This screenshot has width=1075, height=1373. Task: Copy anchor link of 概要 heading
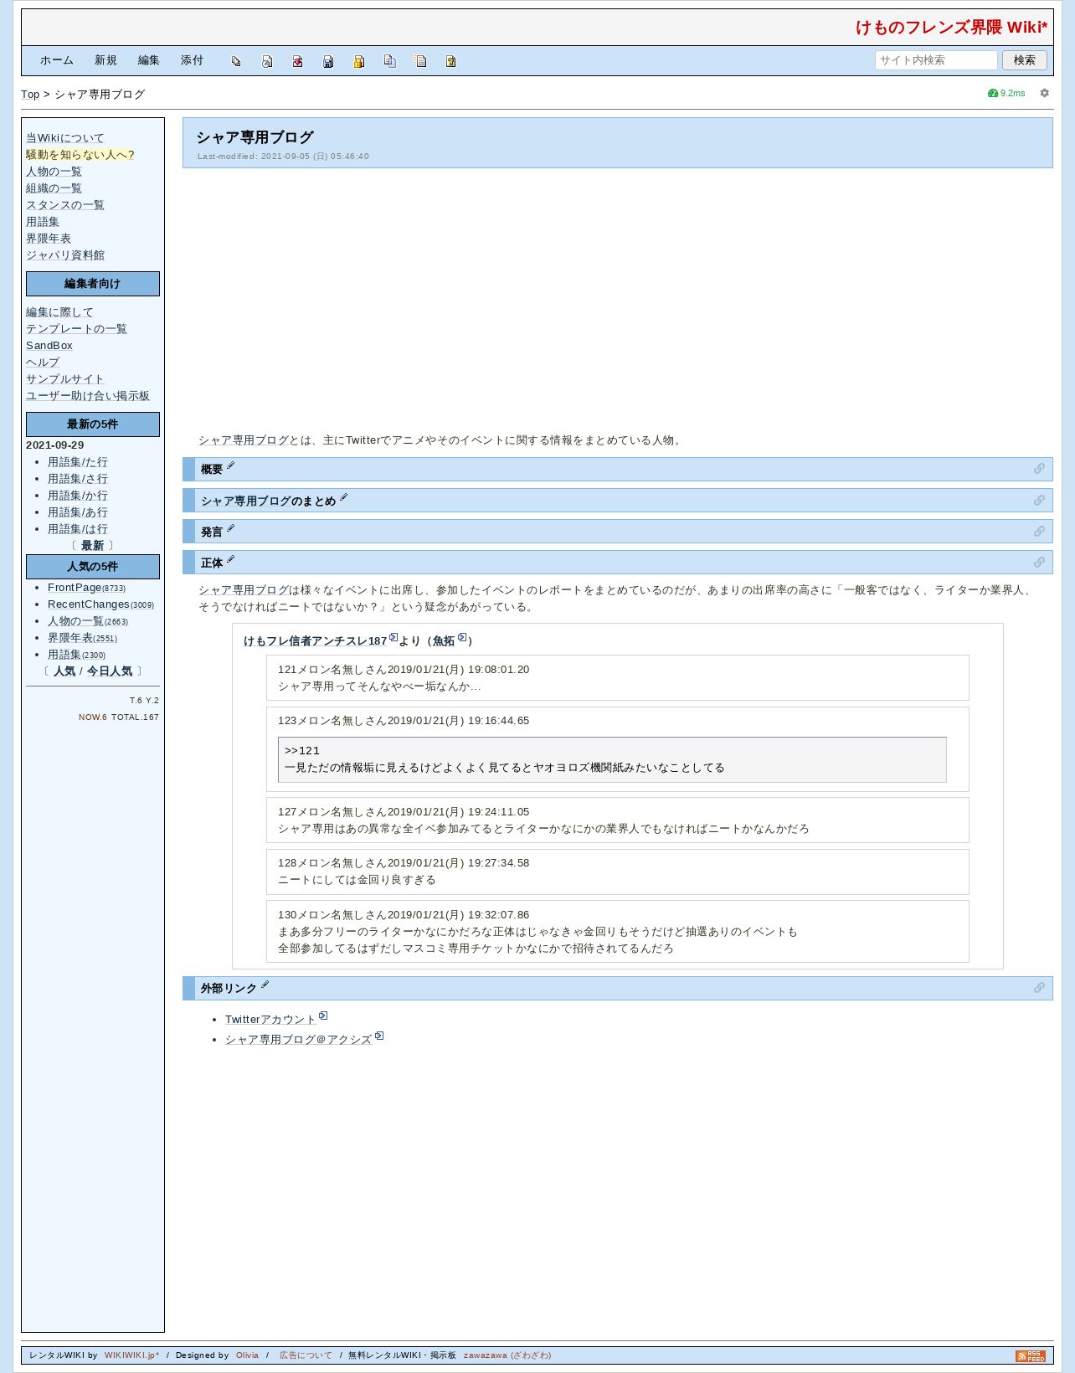coord(1039,469)
